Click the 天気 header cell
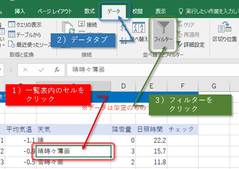 [x=73, y=130]
